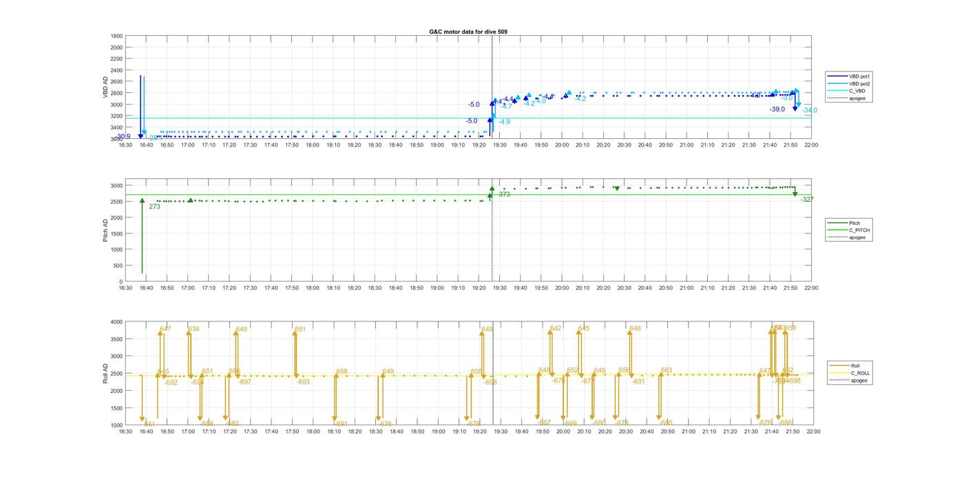Click the "500" tick on the Pitch axis
This screenshot has height=477, width=964.
point(118,266)
